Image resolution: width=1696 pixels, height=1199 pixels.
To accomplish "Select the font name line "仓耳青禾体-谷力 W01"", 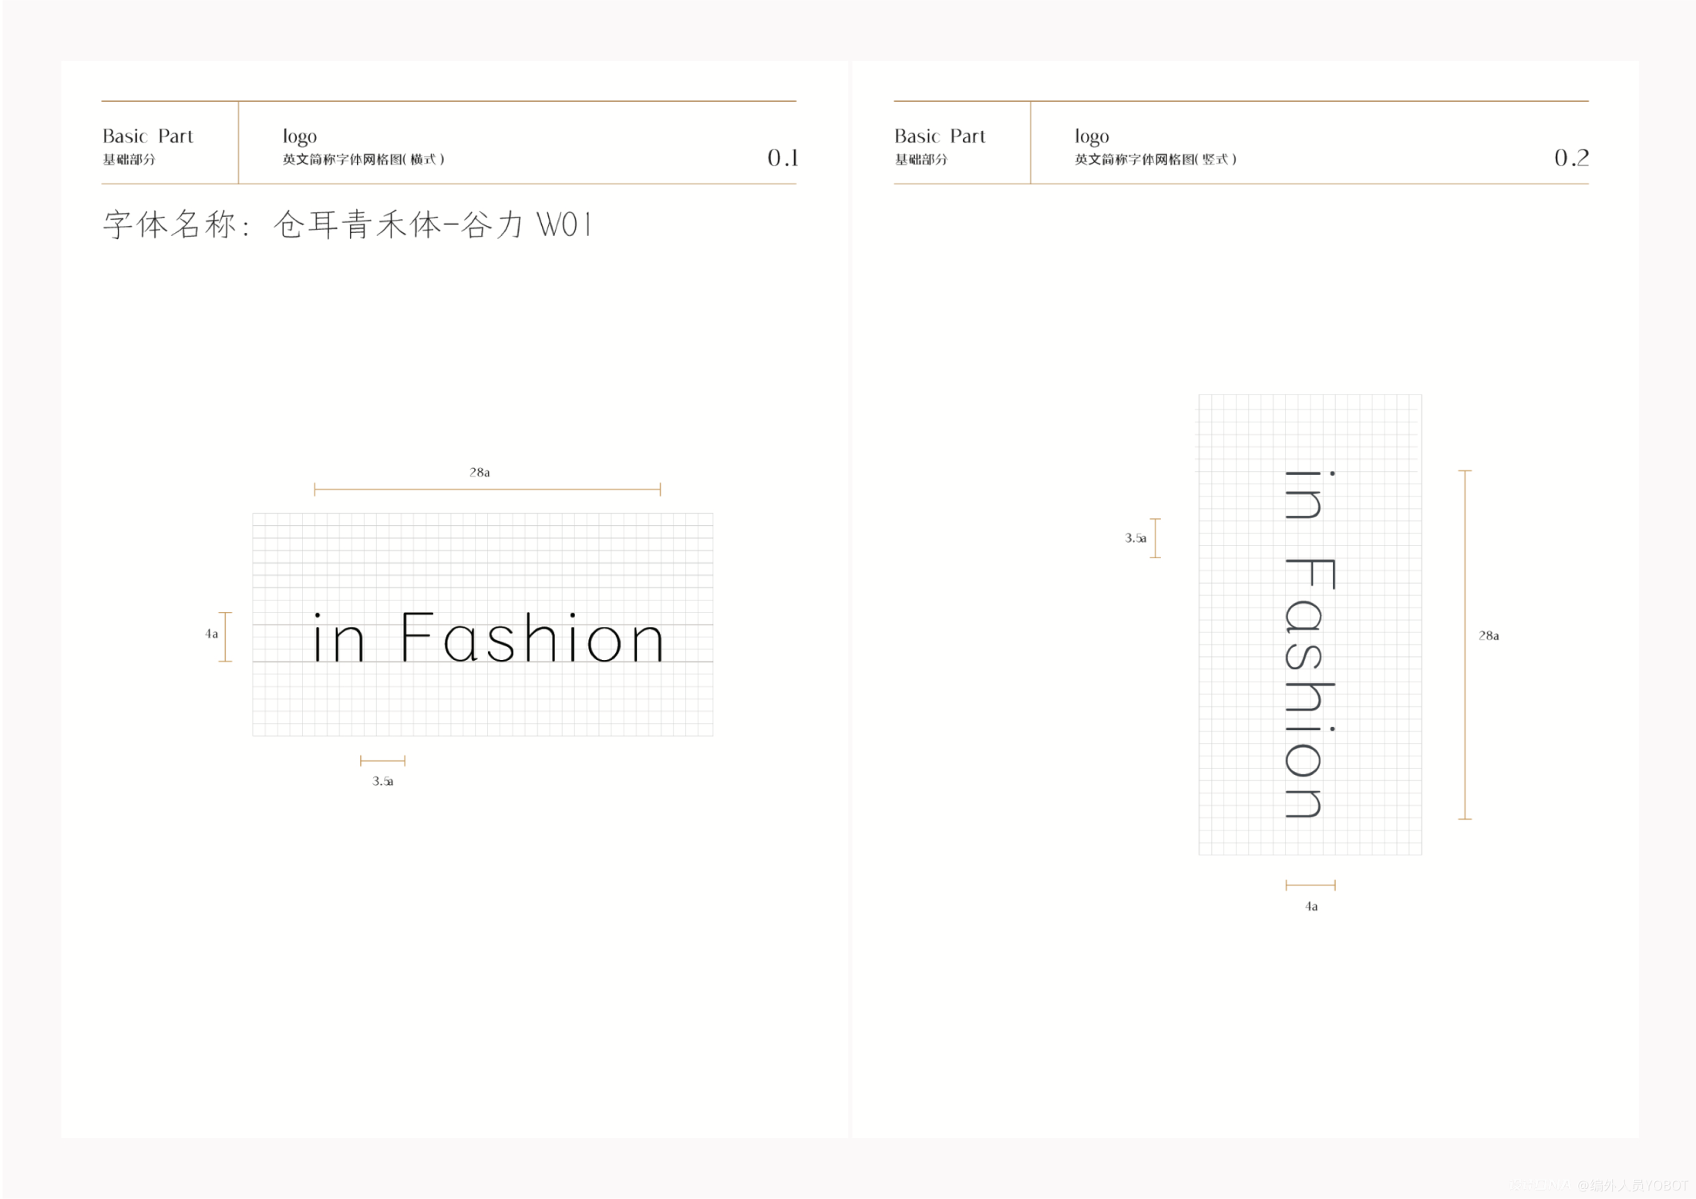I will 432,224.
